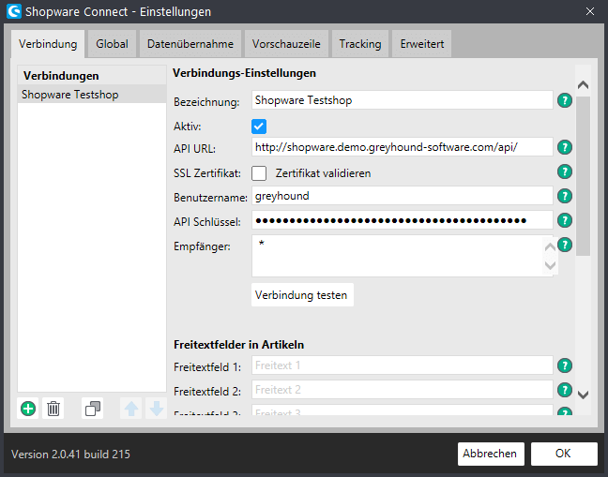This screenshot has width=608, height=477.
Task: Click into the API URL input field
Action: 403,147
